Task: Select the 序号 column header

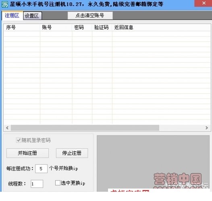Action: (x=22, y=27)
